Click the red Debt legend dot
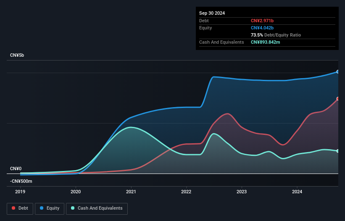 coord(13,208)
